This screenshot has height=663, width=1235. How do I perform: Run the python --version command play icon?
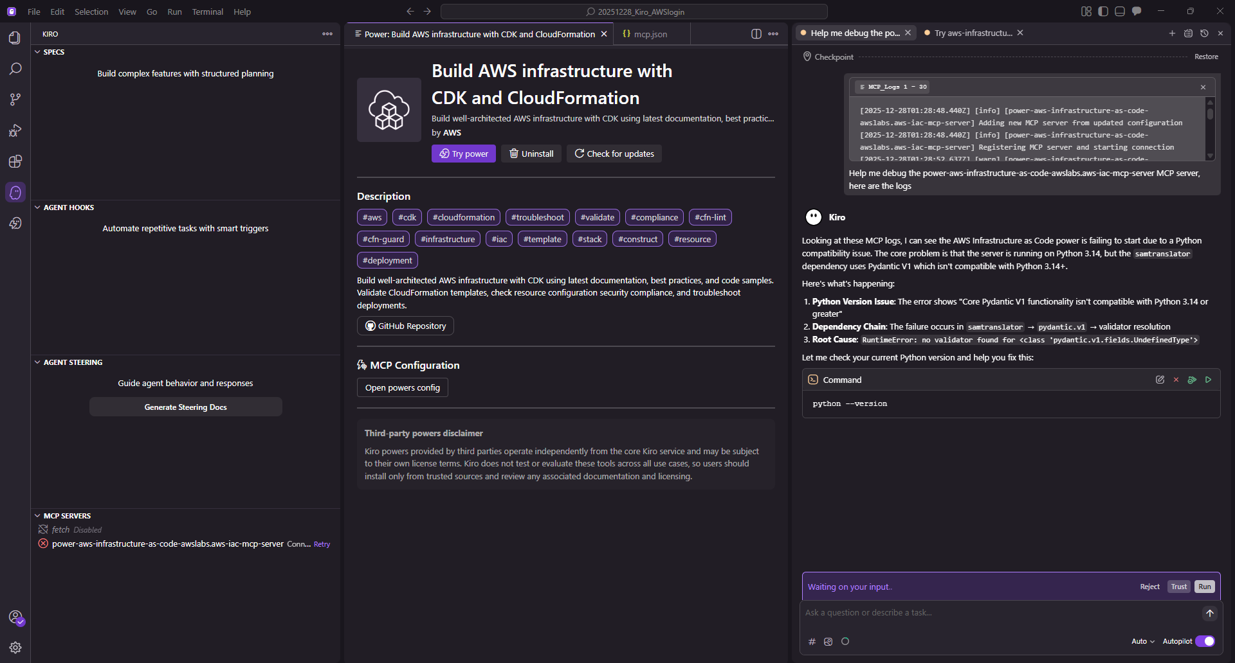click(1208, 380)
